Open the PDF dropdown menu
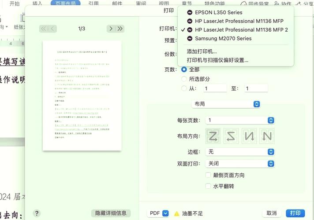This screenshot has height=220, width=314. pos(158,213)
